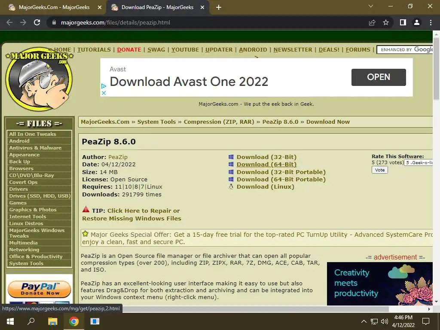This screenshot has width=440, height=330.
Task: Select Drives (SSD, HDD, USB) category
Action: point(39,196)
